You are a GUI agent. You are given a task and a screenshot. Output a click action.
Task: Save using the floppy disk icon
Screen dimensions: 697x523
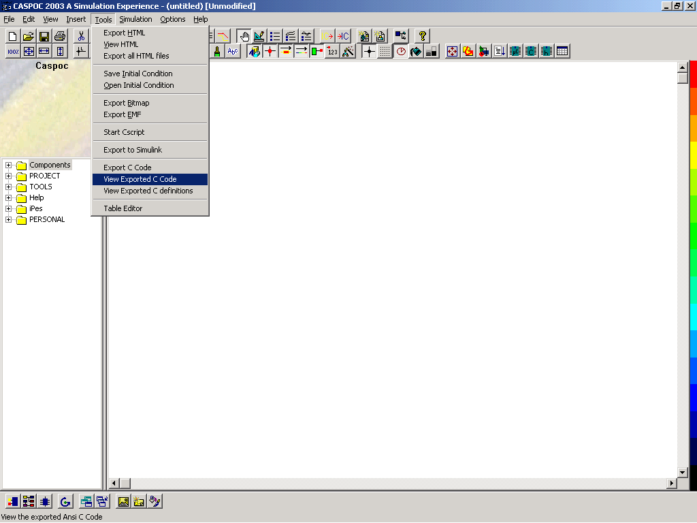point(44,37)
